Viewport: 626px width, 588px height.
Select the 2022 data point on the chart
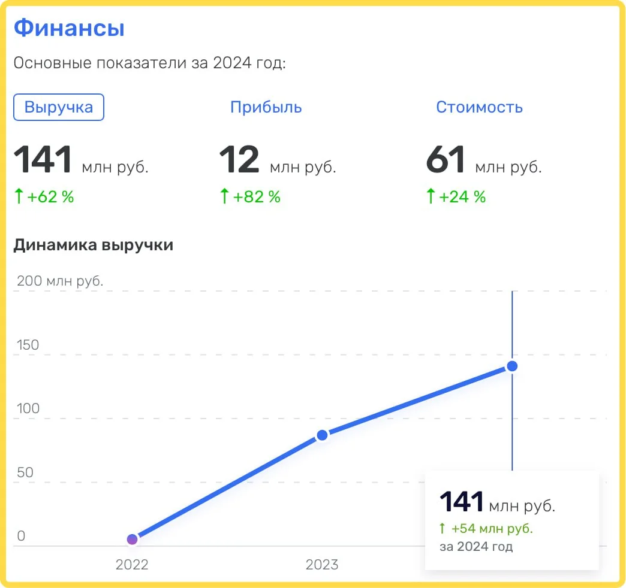click(133, 539)
